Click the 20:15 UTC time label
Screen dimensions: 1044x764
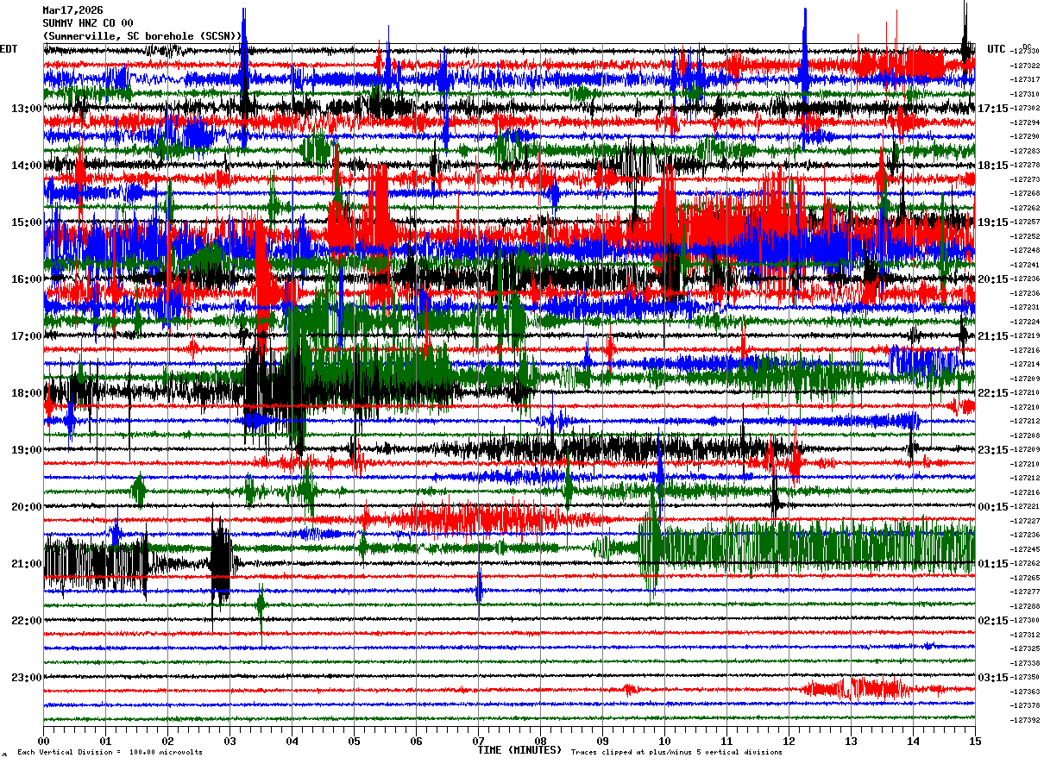point(992,279)
